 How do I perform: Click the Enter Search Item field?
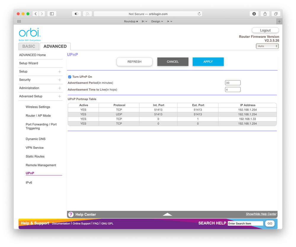(x=245, y=223)
